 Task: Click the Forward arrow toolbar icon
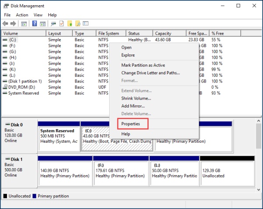pyautogui.click(x=13, y=24)
